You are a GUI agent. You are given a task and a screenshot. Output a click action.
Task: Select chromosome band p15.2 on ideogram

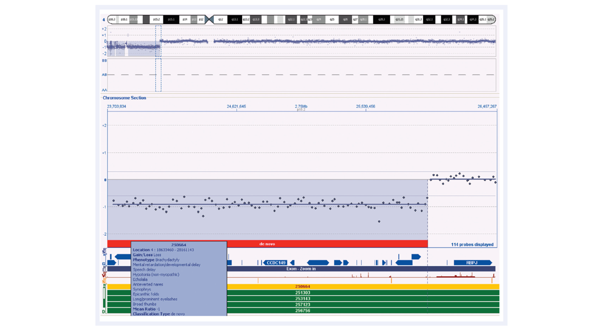point(157,19)
